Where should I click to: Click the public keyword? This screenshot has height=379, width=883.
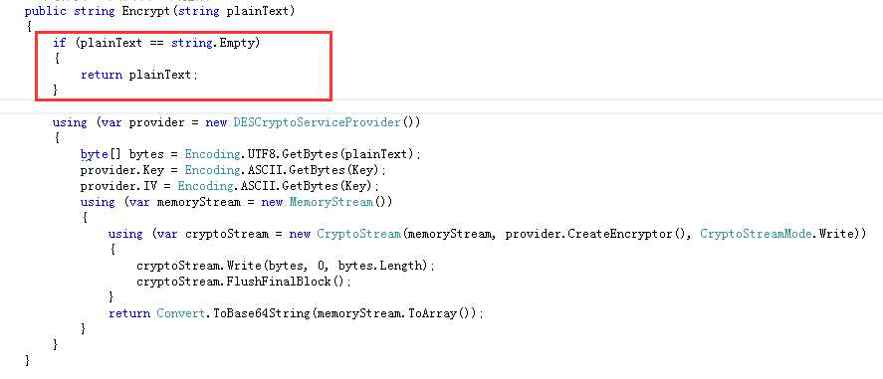(x=45, y=11)
